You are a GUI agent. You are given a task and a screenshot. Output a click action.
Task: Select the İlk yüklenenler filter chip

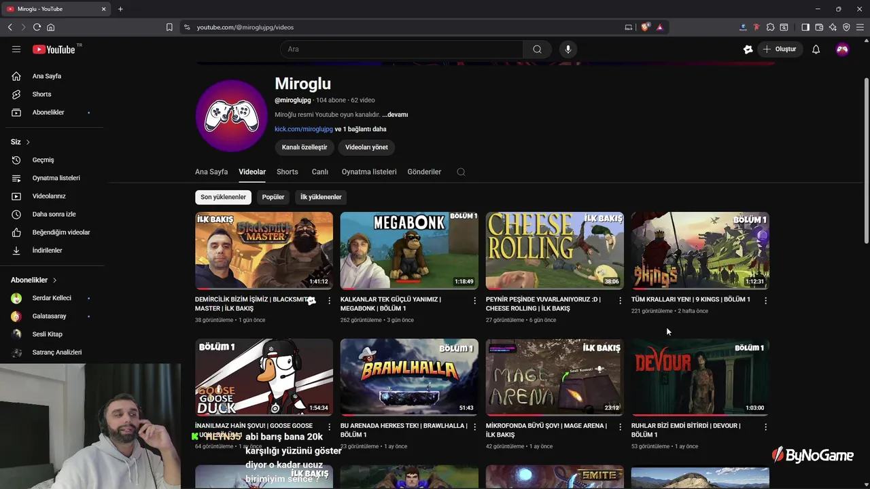(x=321, y=197)
